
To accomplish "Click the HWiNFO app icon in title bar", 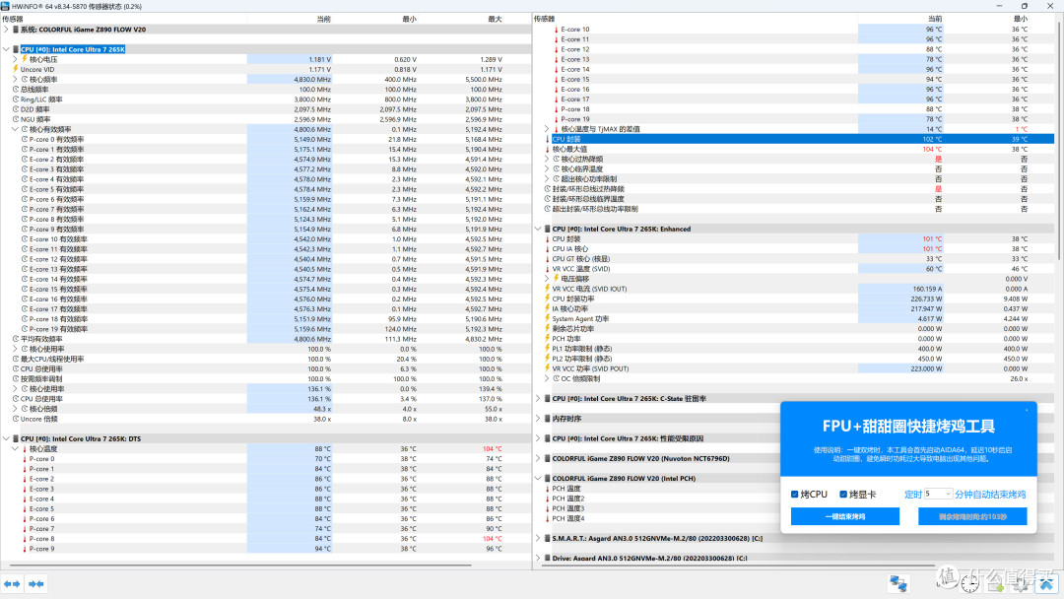I will pos(6,6).
